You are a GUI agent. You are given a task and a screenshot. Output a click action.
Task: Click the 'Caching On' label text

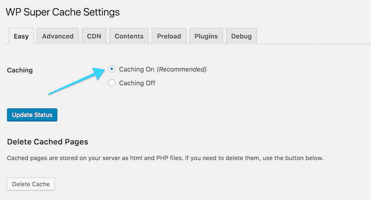point(136,69)
